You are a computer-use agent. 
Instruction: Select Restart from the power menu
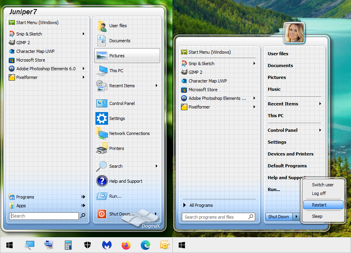(319, 205)
